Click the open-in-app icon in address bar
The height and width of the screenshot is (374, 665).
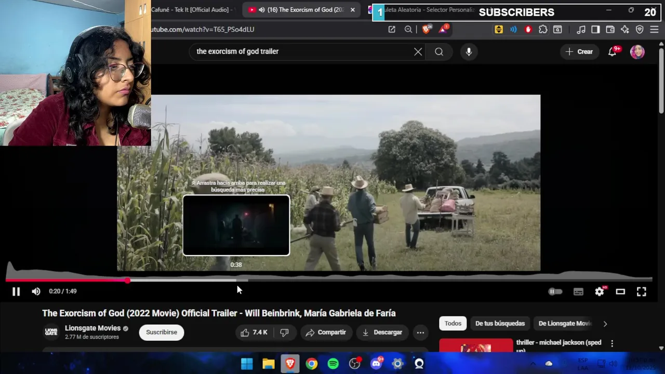392,30
